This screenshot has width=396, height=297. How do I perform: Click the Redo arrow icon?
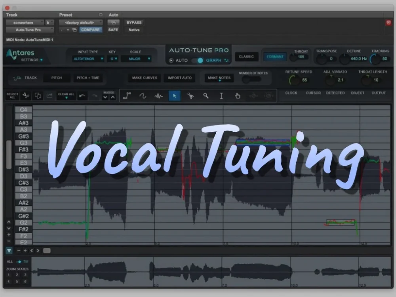click(95, 96)
